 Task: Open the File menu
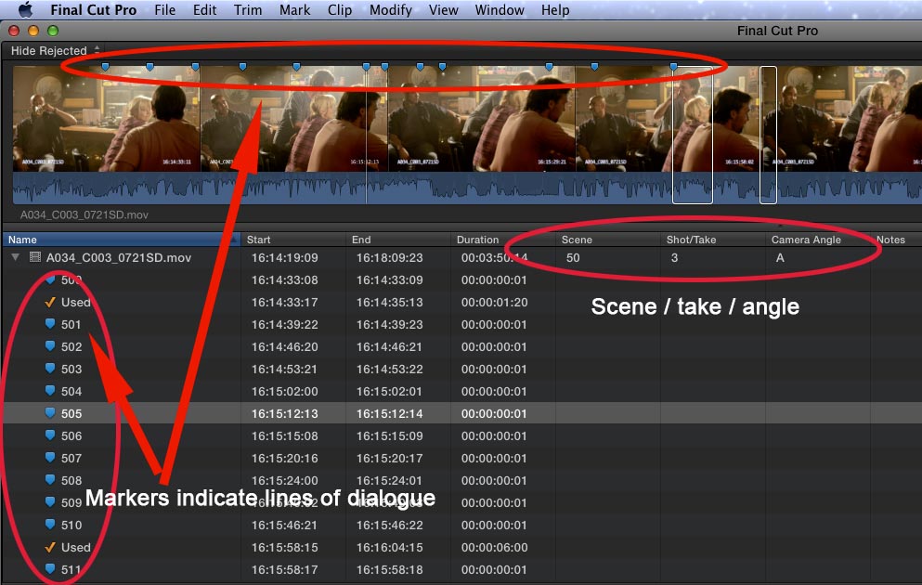[164, 10]
